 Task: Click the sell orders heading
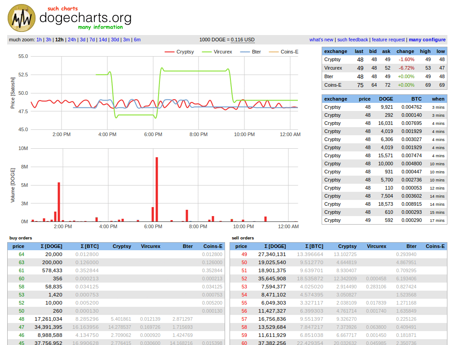[243, 238]
